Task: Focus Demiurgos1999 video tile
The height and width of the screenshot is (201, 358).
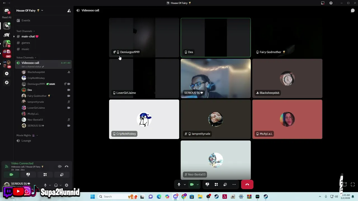Action: pos(144,38)
